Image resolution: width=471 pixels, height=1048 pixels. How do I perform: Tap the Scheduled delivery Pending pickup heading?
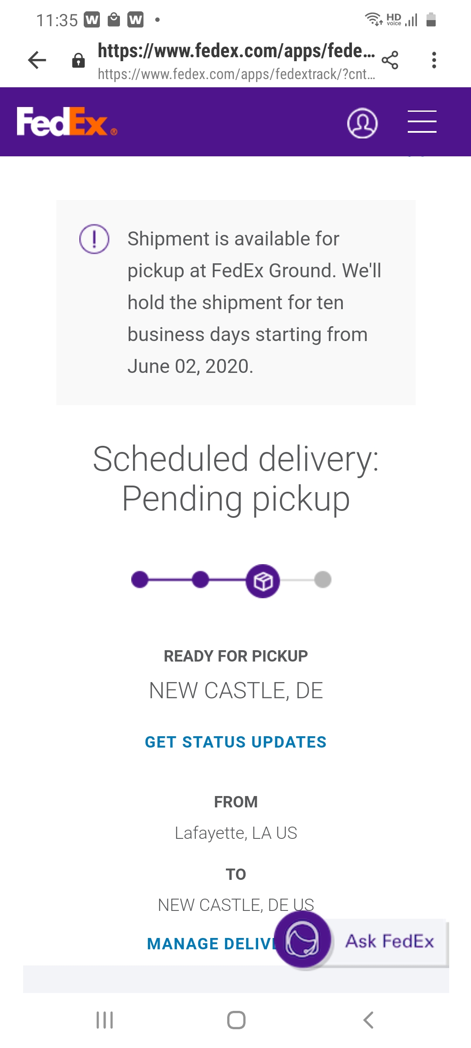(x=235, y=479)
